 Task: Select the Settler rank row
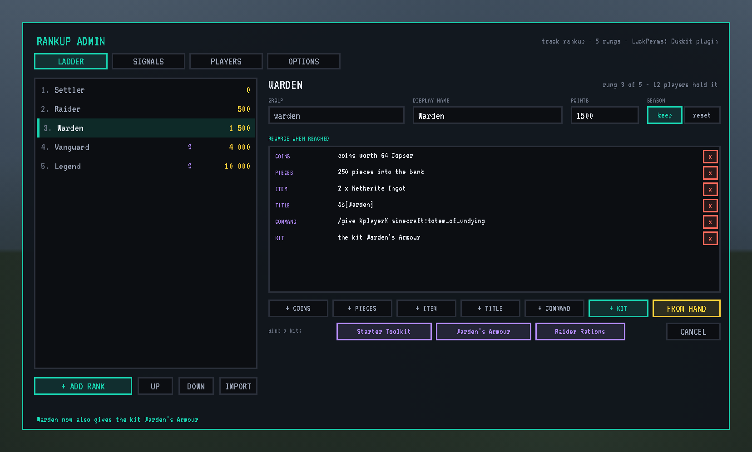coord(146,90)
